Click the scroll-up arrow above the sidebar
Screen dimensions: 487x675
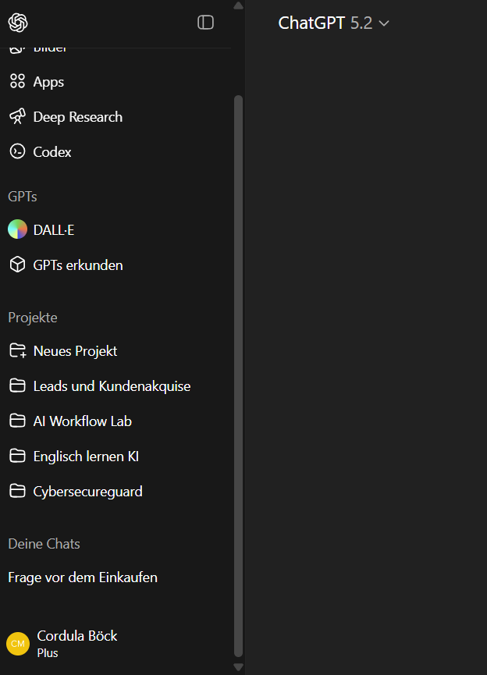[238, 5]
